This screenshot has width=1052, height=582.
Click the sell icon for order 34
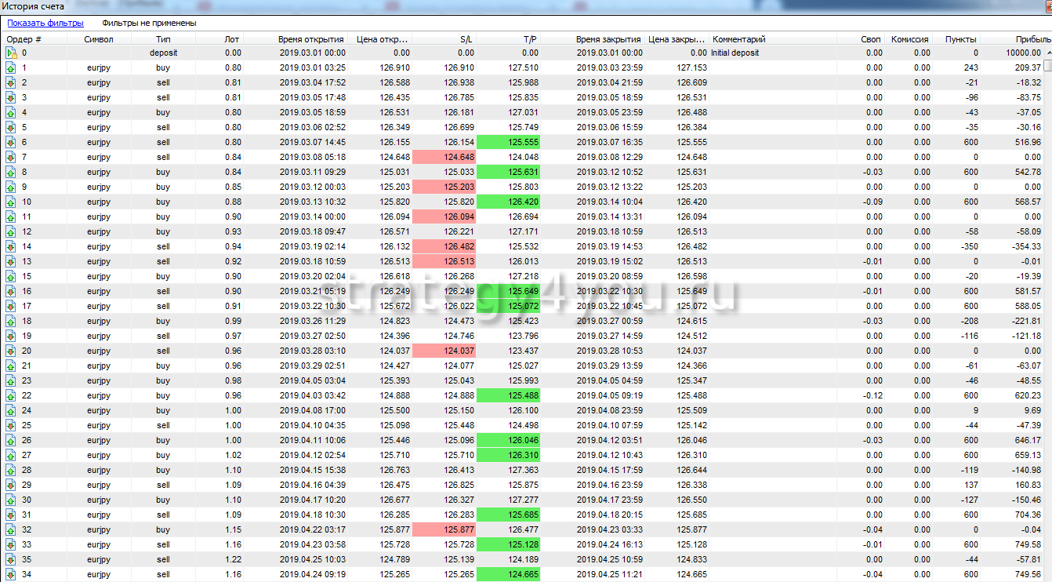pyautogui.click(x=11, y=575)
